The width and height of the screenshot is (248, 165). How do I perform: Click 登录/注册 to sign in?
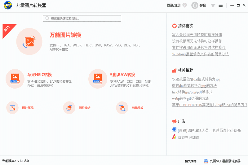[174, 5]
